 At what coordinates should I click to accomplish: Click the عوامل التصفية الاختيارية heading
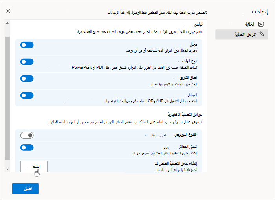(185, 115)
